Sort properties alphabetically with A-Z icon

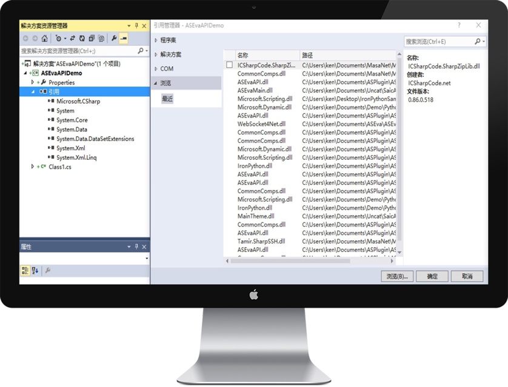click(x=35, y=271)
